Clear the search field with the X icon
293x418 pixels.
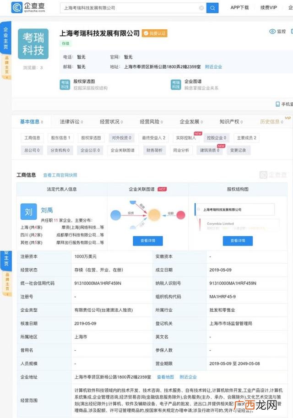pyautogui.click(x=201, y=8)
